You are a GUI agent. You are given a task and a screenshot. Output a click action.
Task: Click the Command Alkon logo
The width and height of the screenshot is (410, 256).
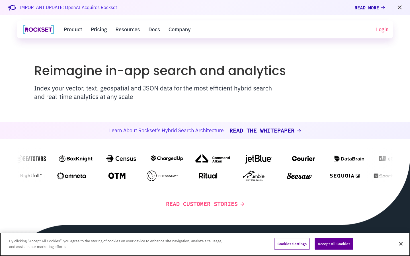(x=212, y=159)
